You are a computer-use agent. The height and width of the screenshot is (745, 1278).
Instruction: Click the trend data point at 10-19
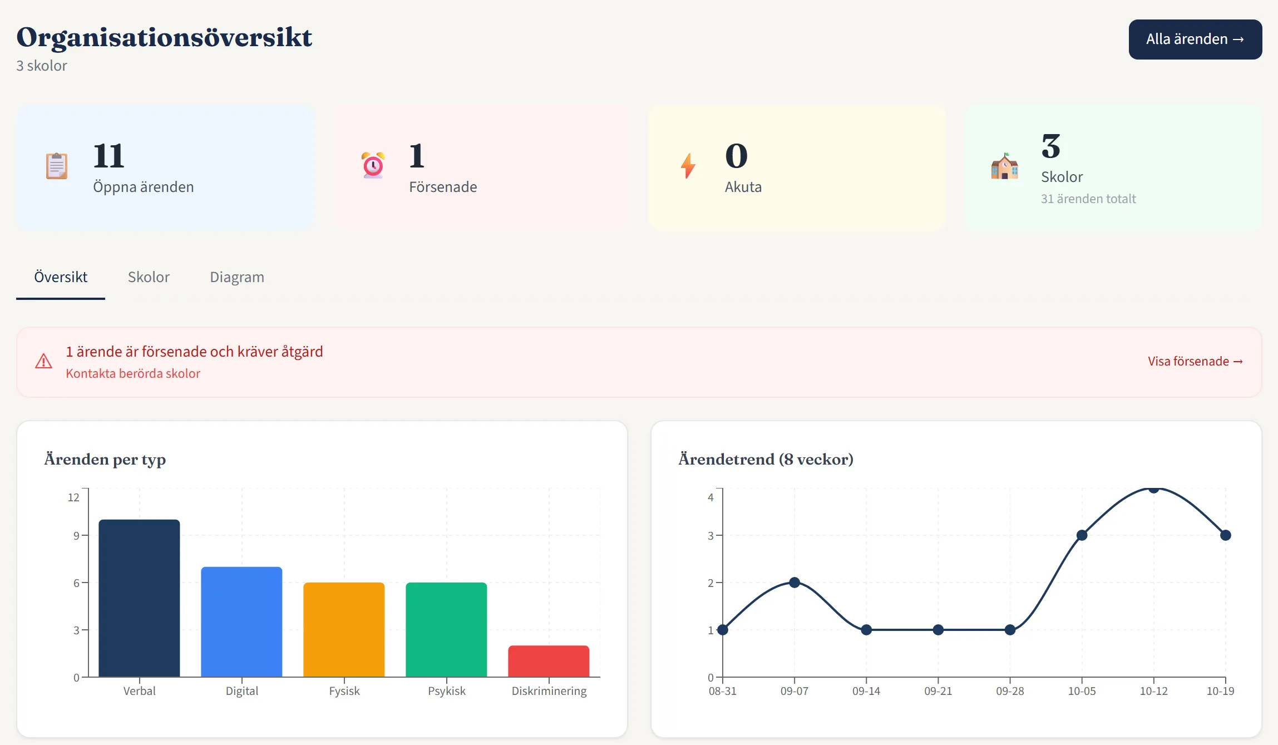(x=1226, y=535)
